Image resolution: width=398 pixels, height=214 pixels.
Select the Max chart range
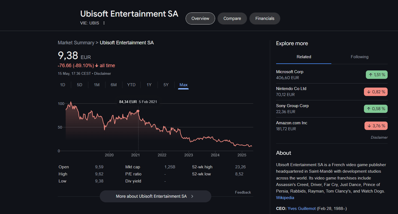coord(183,85)
